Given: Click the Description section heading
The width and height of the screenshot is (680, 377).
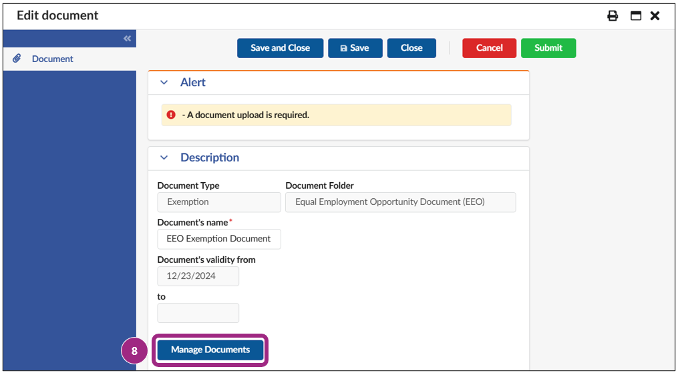Looking at the screenshot, I should coord(210,157).
